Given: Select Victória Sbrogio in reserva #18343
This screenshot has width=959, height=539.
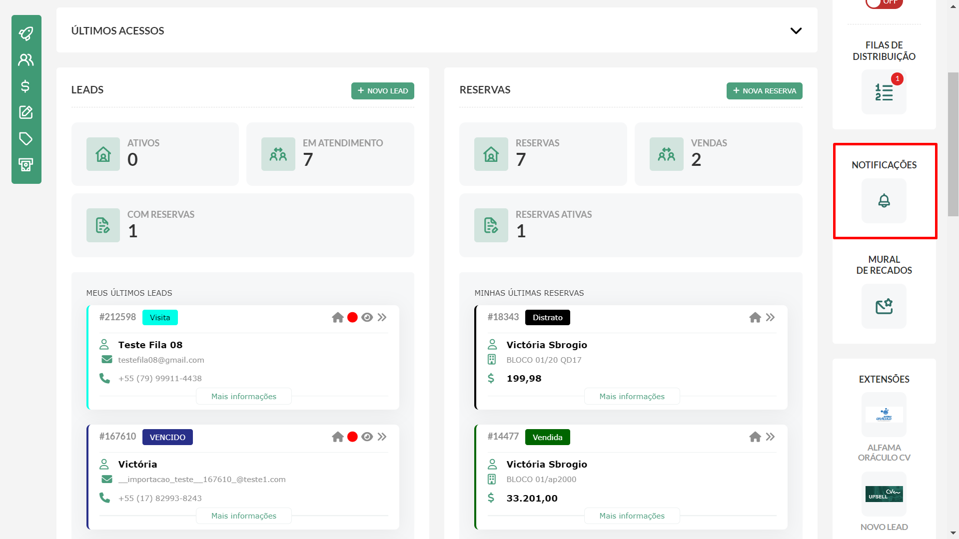Looking at the screenshot, I should (547, 345).
